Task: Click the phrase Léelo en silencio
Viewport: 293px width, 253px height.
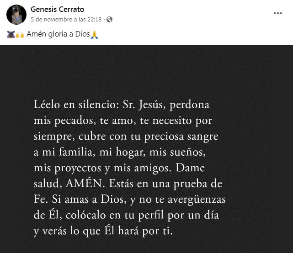Action: pyautogui.click(x=74, y=105)
